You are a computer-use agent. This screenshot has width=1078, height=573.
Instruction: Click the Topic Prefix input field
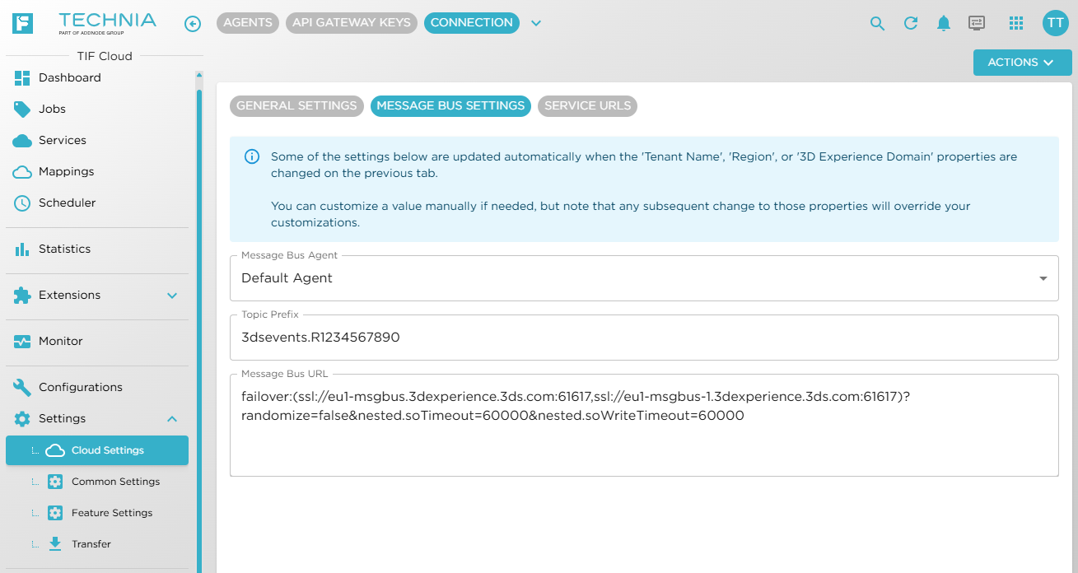644,338
